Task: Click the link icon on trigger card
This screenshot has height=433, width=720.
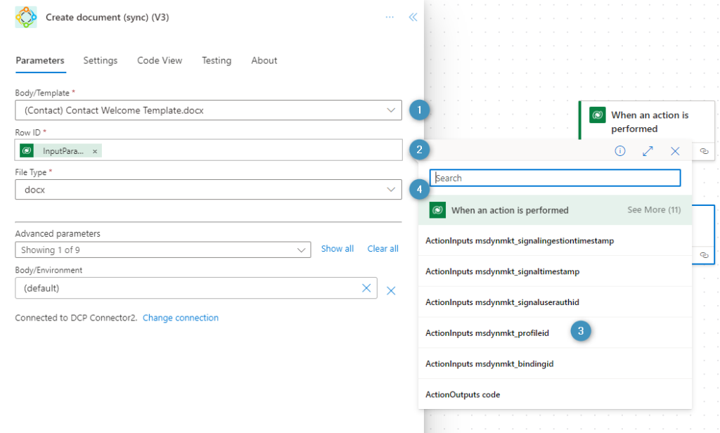Action: pos(704,151)
